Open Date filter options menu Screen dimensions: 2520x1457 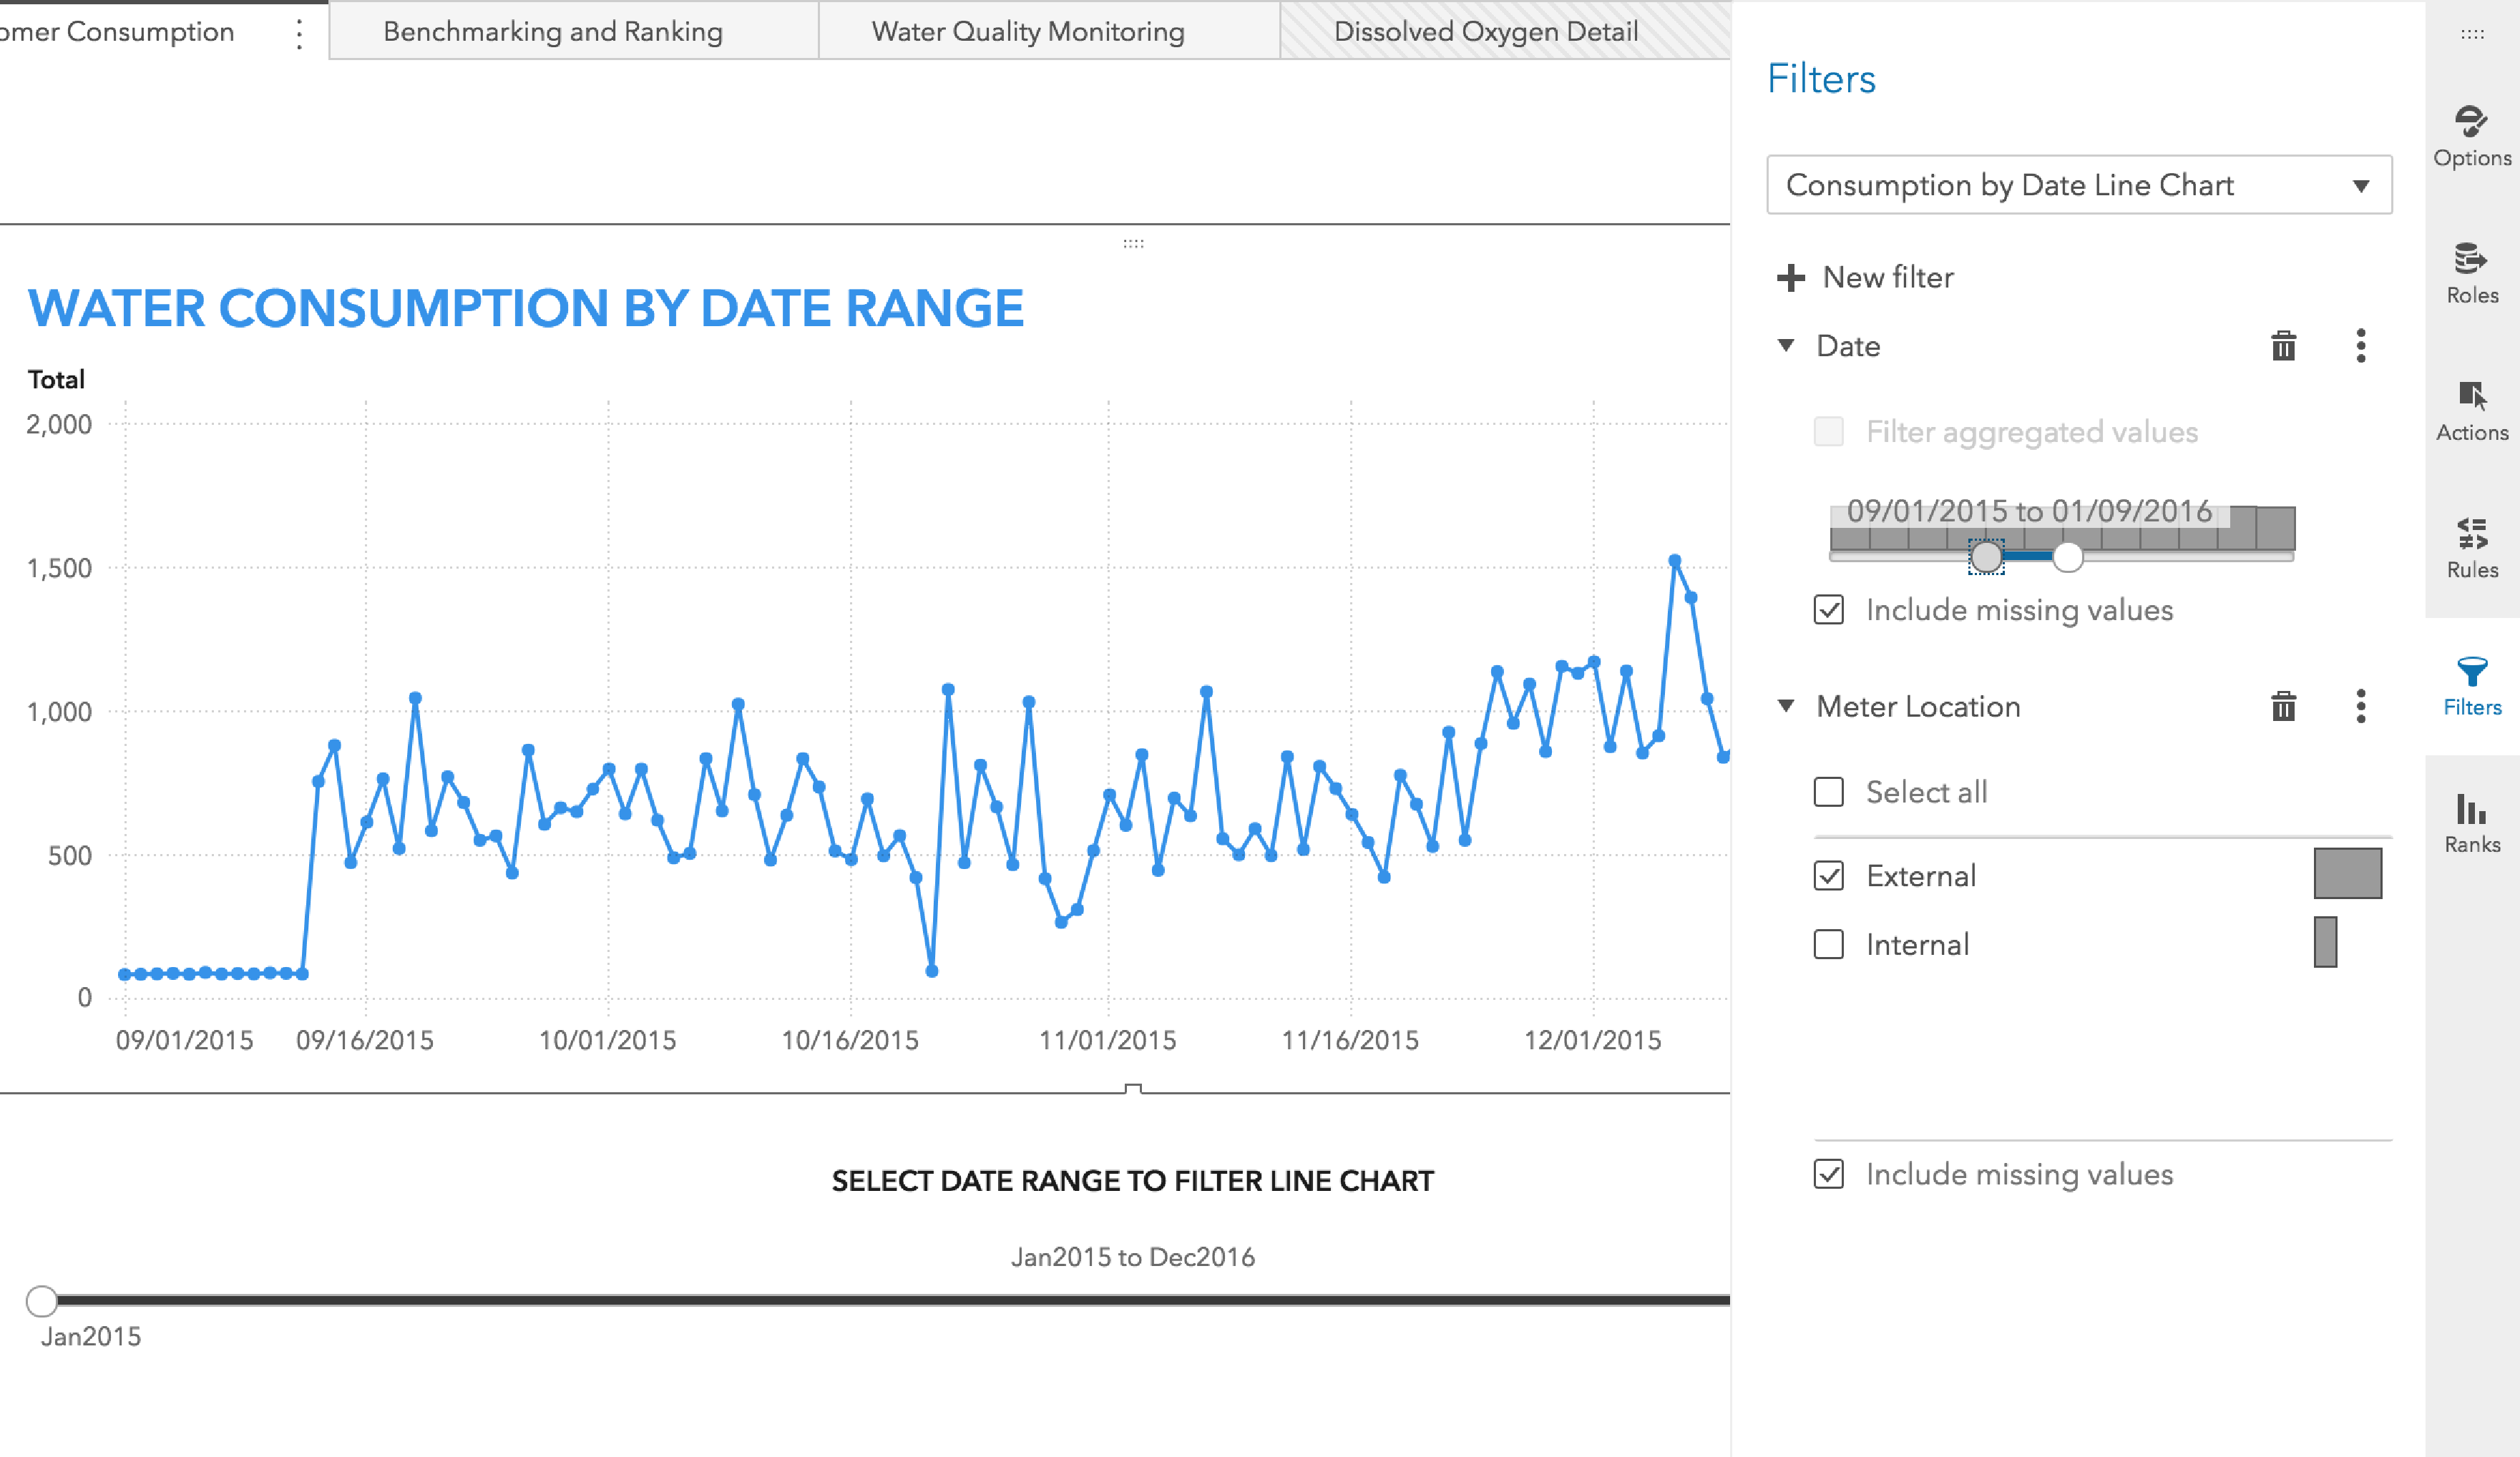click(2361, 346)
